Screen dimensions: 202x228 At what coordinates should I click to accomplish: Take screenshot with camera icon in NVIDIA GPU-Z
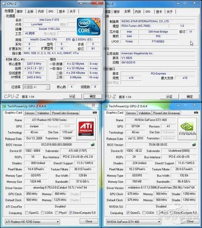[x=196, y=113]
